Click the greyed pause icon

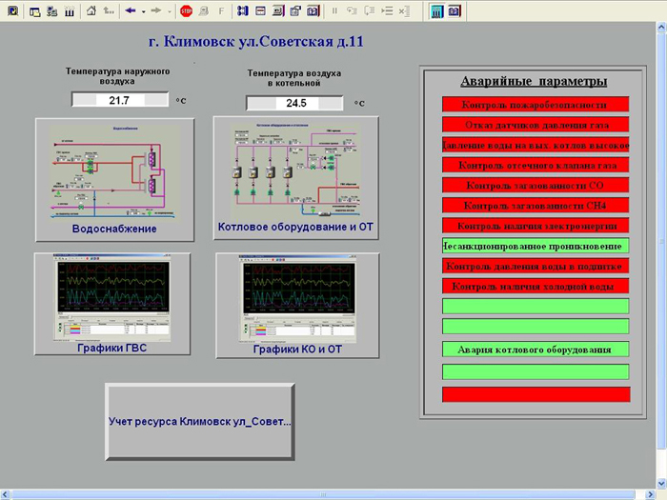(x=334, y=11)
